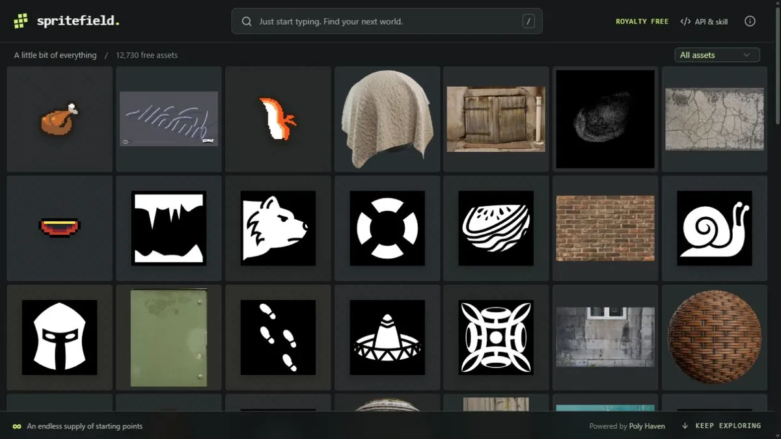Screen dimensions: 781x439
Task: Select the orange fox tail sprite
Action: (278, 119)
